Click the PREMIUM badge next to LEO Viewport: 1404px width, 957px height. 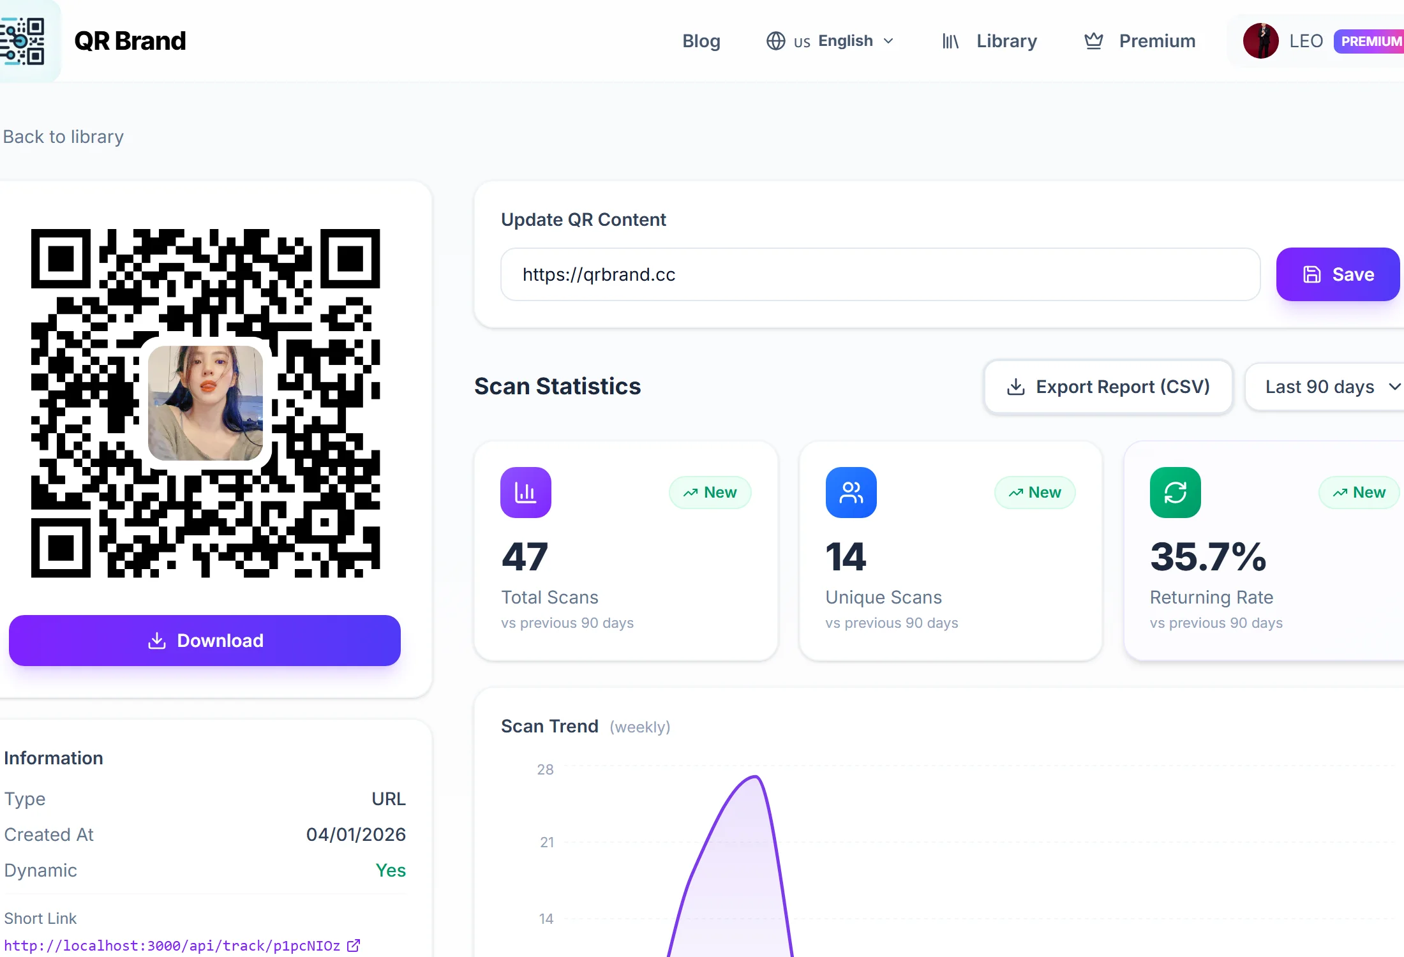coord(1370,41)
